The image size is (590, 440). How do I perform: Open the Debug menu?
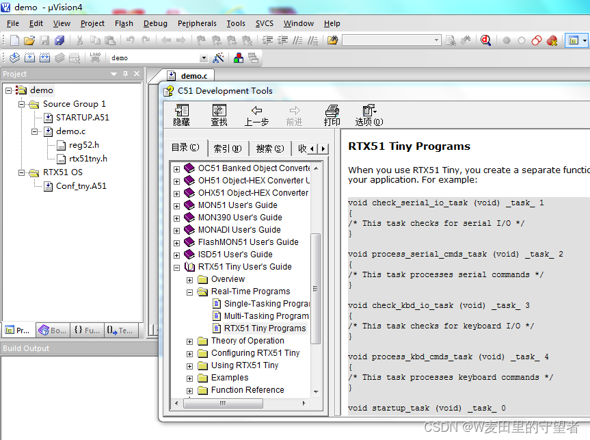[x=155, y=23]
